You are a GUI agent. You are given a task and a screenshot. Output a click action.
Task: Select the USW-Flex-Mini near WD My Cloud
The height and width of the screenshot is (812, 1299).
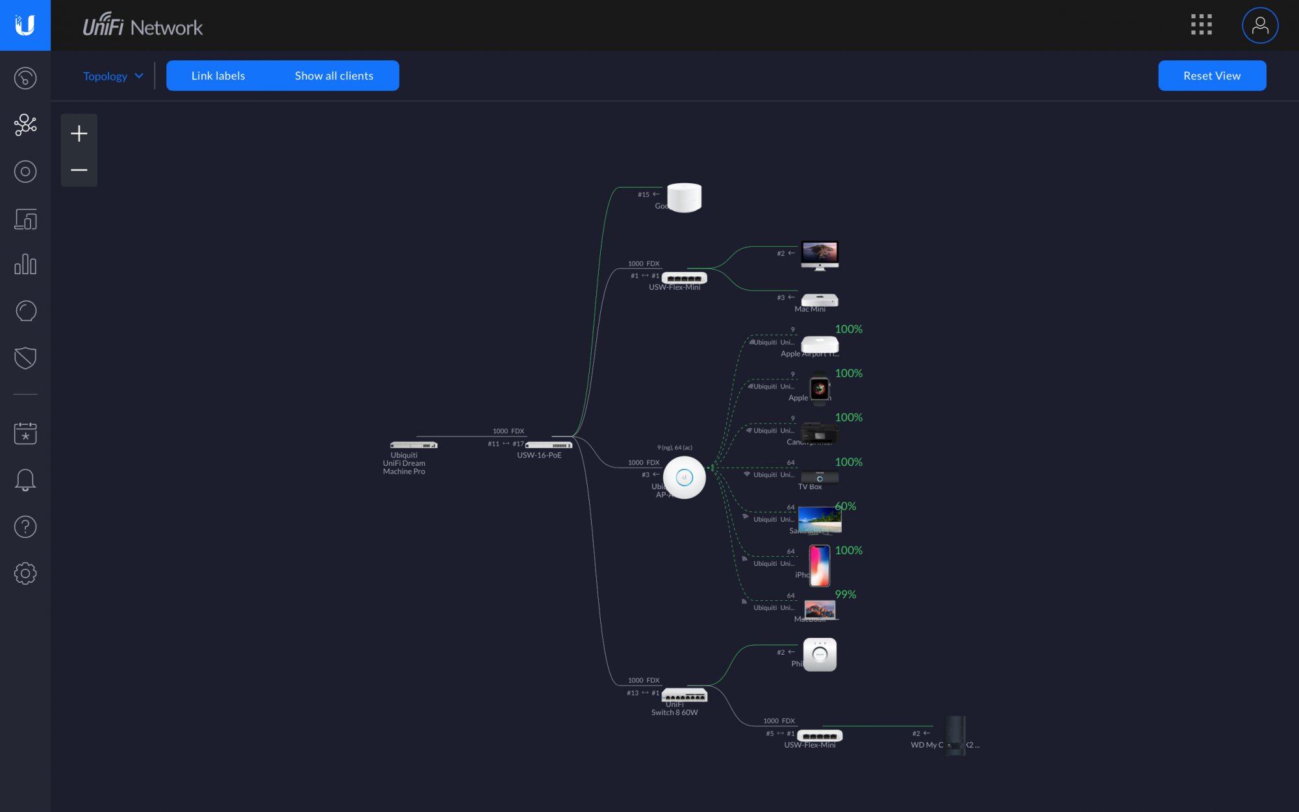pyautogui.click(x=820, y=736)
